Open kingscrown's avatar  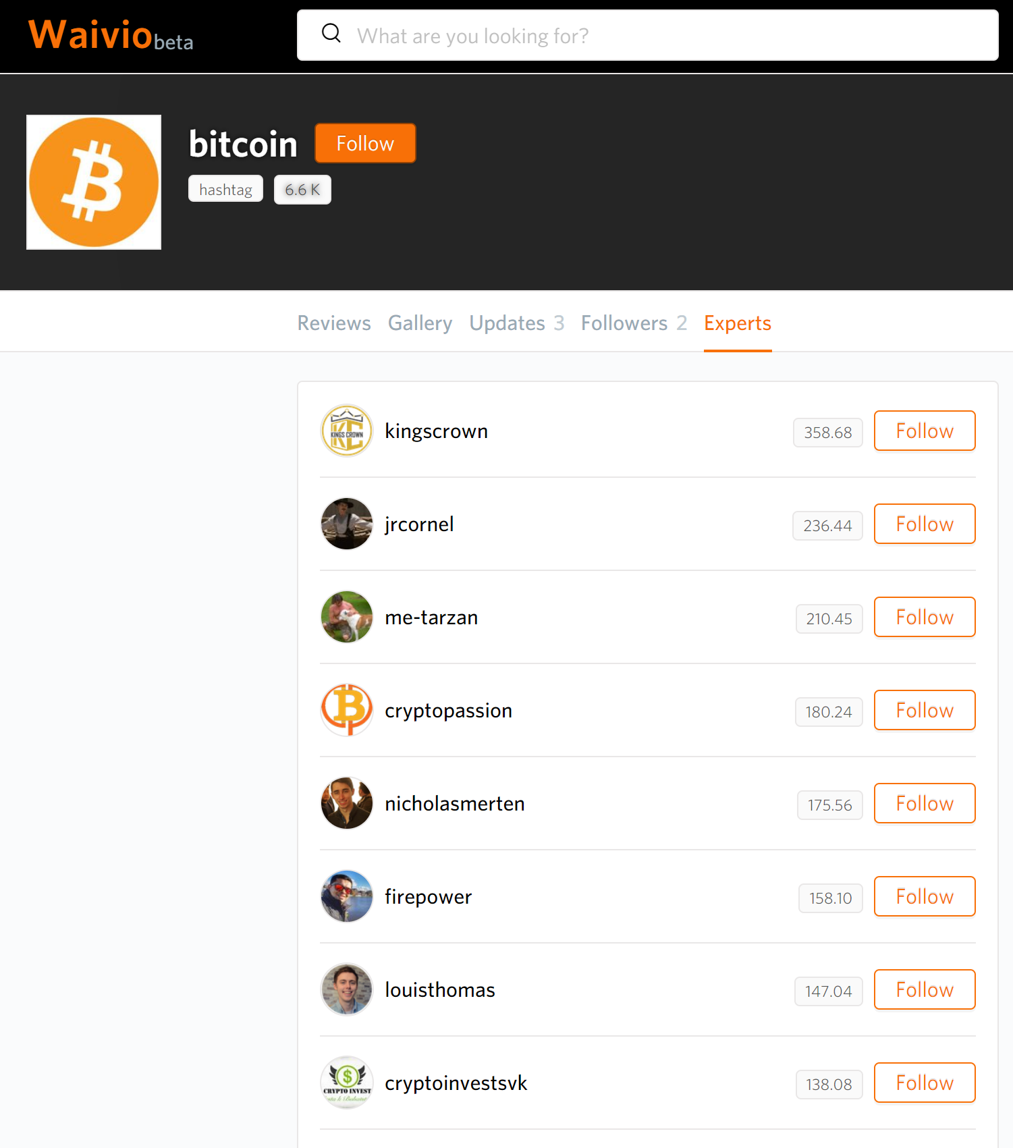click(347, 431)
